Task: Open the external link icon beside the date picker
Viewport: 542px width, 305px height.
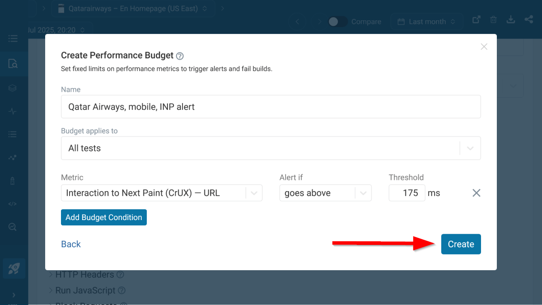Action: [x=476, y=19]
